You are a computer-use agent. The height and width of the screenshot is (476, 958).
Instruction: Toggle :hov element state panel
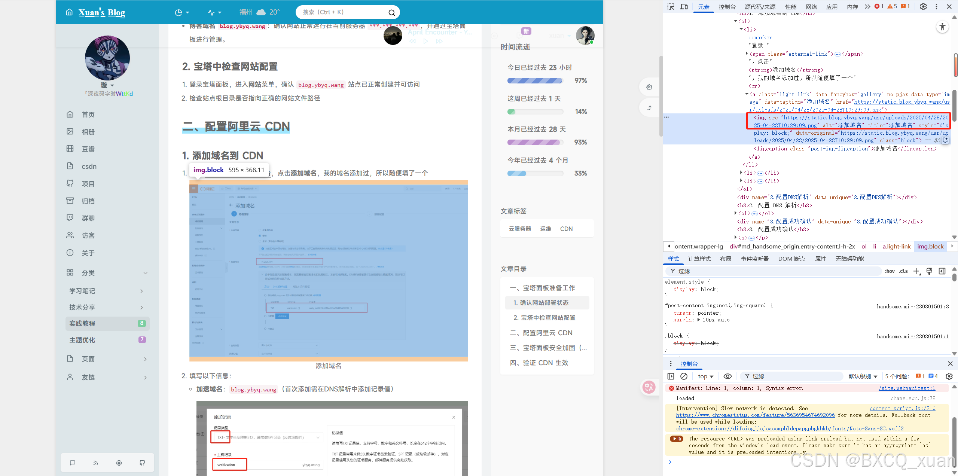coord(890,271)
